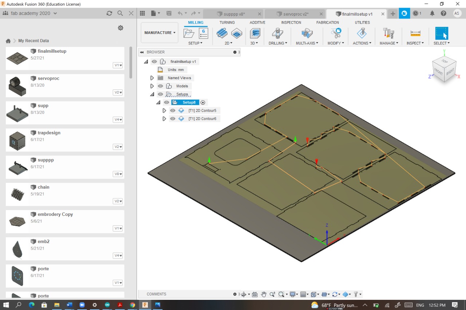Click the Refresh icon in data panel
This screenshot has height=310, width=466.
click(109, 13)
